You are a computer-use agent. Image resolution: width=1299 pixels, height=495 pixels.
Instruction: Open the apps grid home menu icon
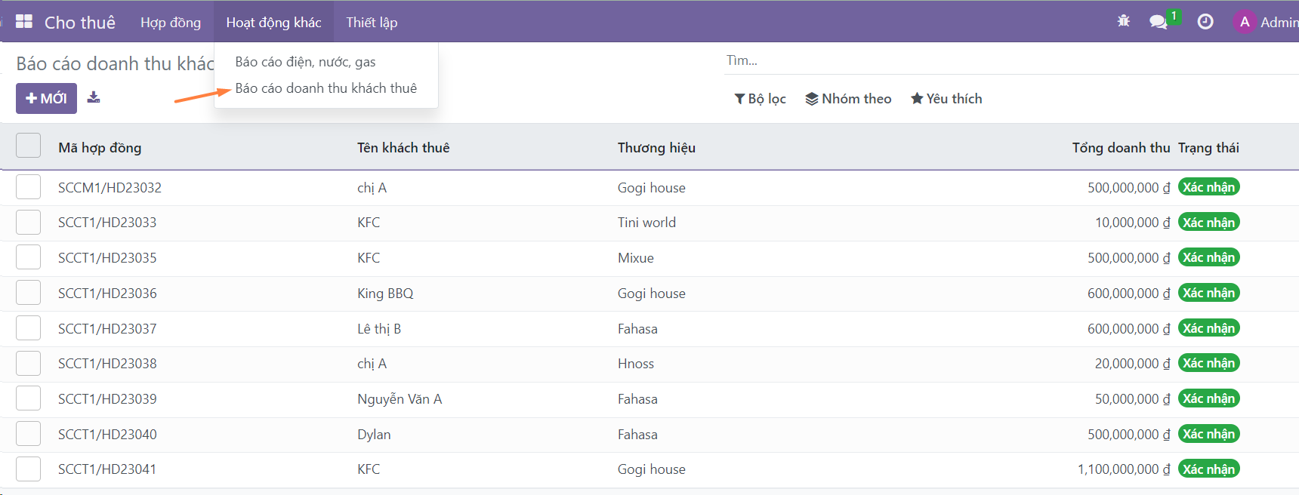24,22
